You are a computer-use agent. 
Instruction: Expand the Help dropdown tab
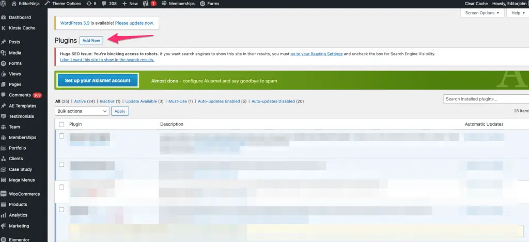tap(518, 13)
